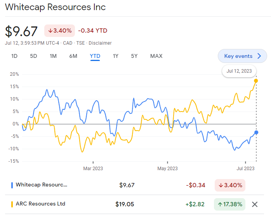Click the Whitecap Resourc... row name
This screenshot has width=271, height=216.
[42, 185]
